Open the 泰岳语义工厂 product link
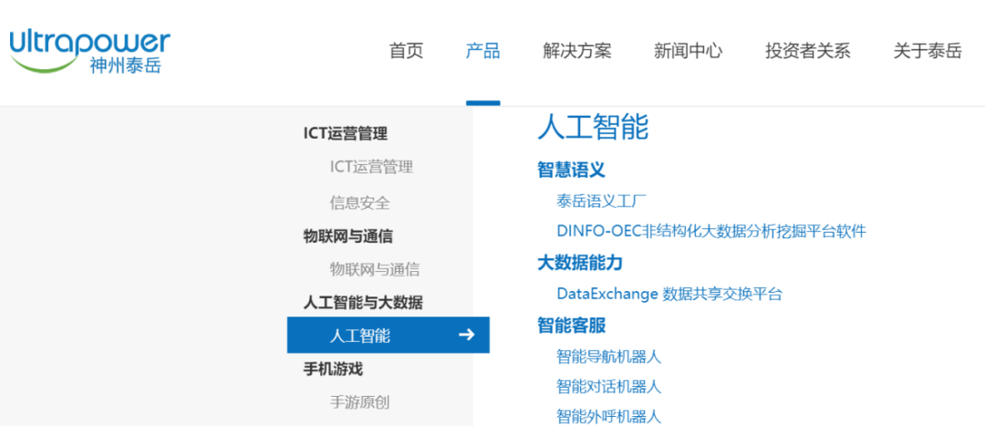The width and height of the screenshot is (985, 426). pos(602,202)
